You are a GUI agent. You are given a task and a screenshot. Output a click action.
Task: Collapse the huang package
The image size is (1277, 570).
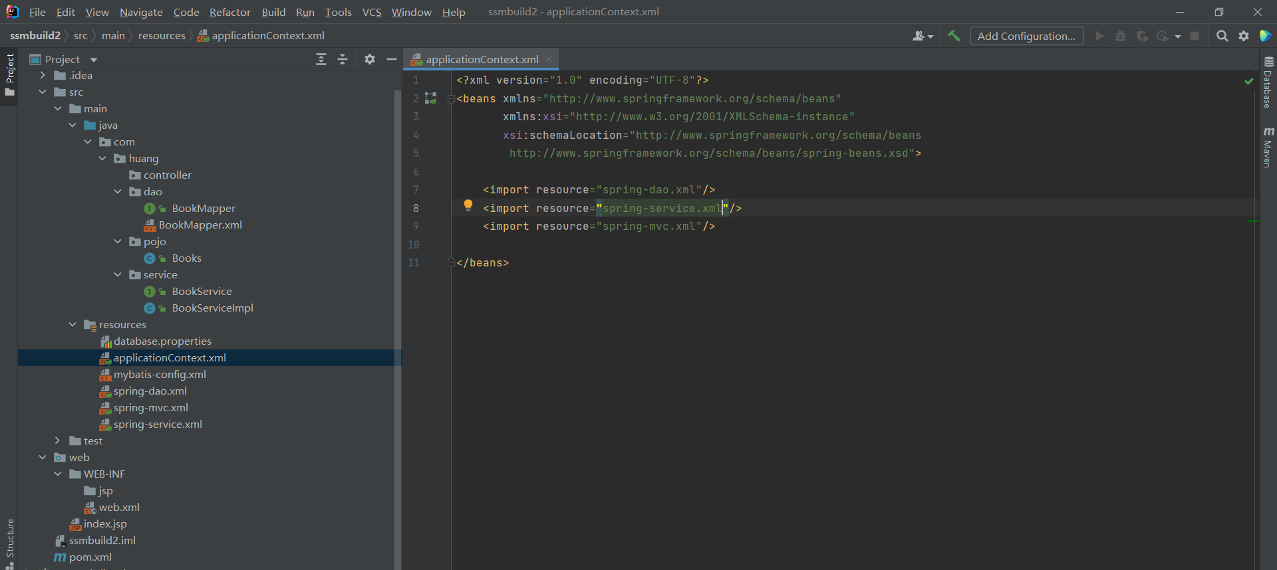tap(102, 159)
